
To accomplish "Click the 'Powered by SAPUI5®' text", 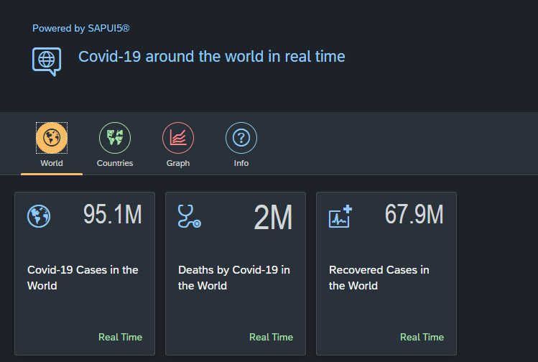I will click(x=81, y=29).
